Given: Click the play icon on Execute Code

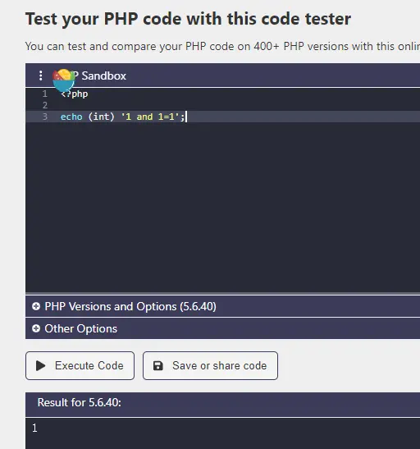Looking at the screenshot, I should pyautogui.click(x=41, y=365).
